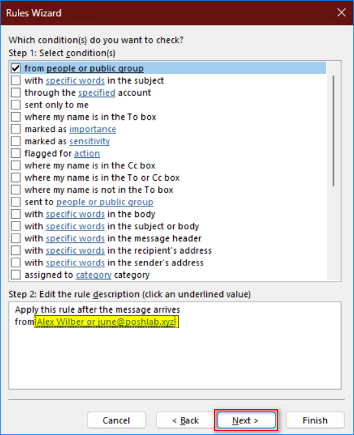Enable 'where my name is in the To box'
This screenshot has width=354, height=435.
tap(16, 117)
